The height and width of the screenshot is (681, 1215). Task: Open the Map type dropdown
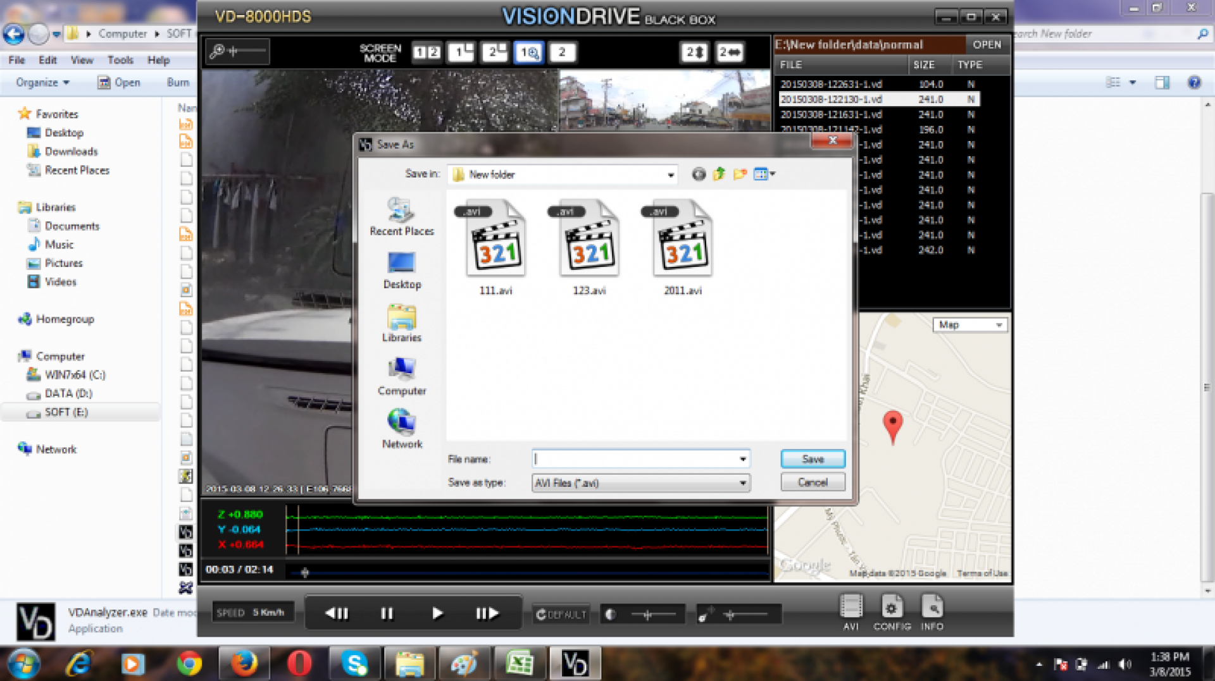970,325
